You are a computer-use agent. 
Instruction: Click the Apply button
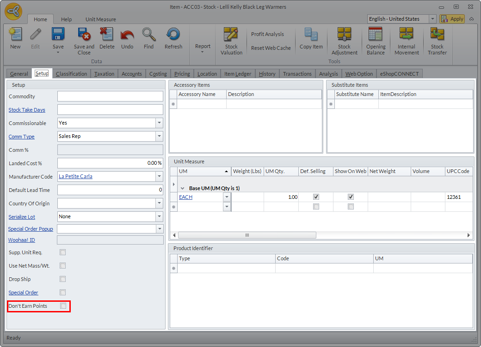point(452,19)
